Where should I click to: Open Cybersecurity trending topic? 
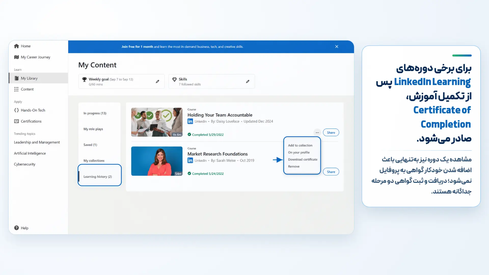click(25, 164)
